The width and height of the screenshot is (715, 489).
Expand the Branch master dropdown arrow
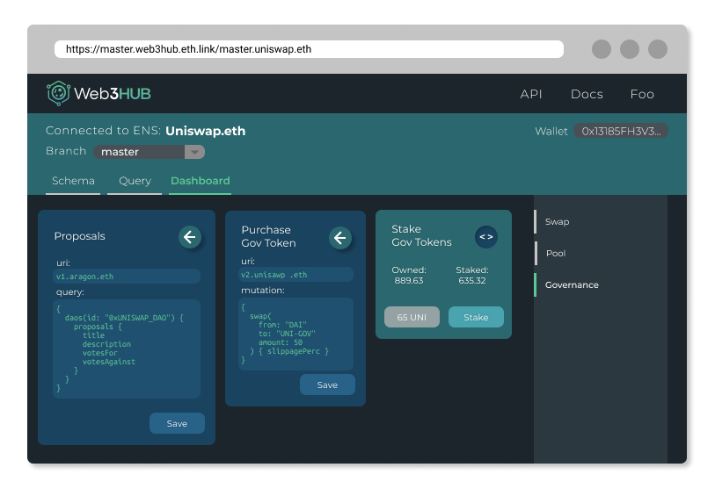(194, 152)
